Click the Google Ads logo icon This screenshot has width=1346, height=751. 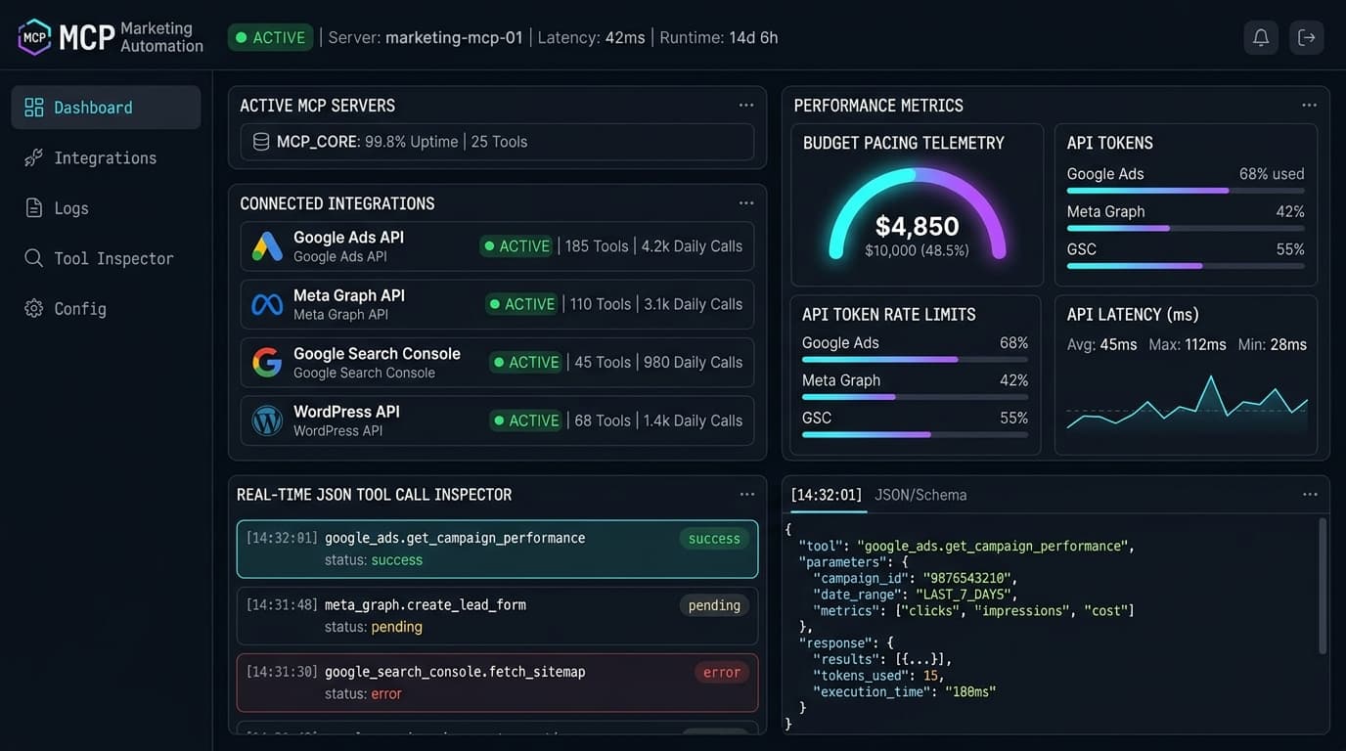(x=267, y=246)
